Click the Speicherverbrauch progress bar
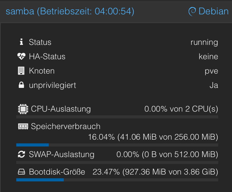 117,145
